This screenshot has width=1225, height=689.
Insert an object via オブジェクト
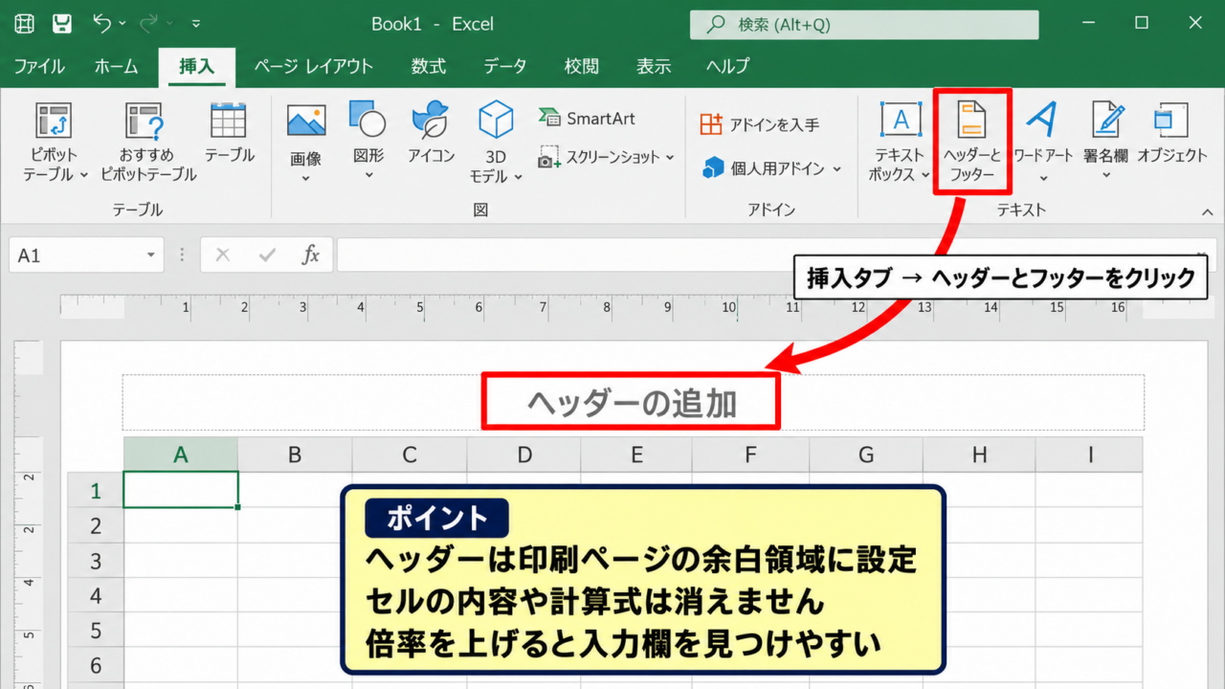click(1172, 133)
